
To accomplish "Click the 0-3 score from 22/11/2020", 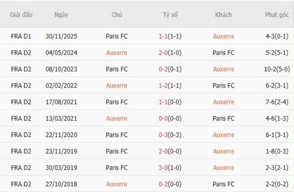I will (x=163, y=135).
